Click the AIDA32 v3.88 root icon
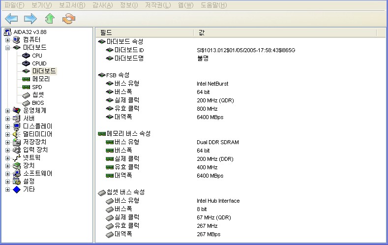This screenshot has height=245, width=388. (7, 32)
